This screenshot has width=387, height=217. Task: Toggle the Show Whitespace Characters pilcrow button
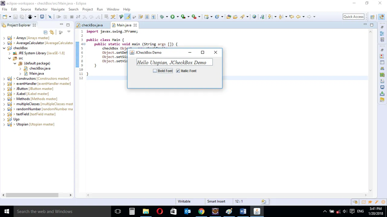pos(154,17)
